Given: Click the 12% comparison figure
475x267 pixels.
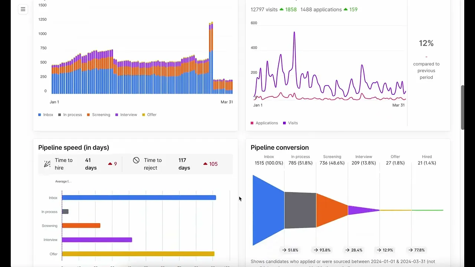Looking at the screenshot, I should tap(426, 43).
